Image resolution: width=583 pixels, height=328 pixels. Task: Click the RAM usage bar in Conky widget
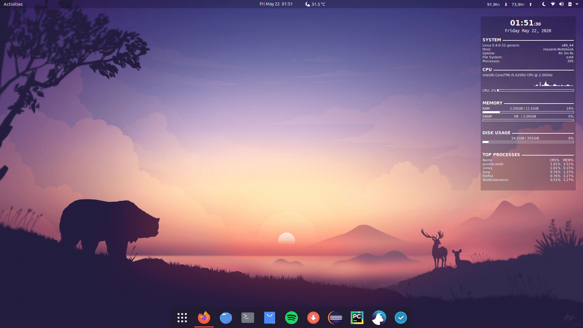tap(528, 112)
